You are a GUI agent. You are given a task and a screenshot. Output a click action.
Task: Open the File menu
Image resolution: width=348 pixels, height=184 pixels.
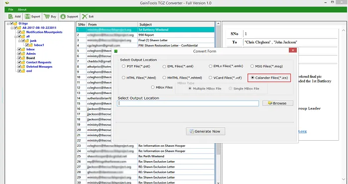click(x=10, y=9)
